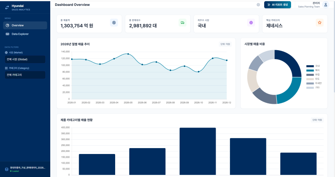Click the 단위: 억원 badge on line chart
Screen dimensions: 335x177
(225, 44)
